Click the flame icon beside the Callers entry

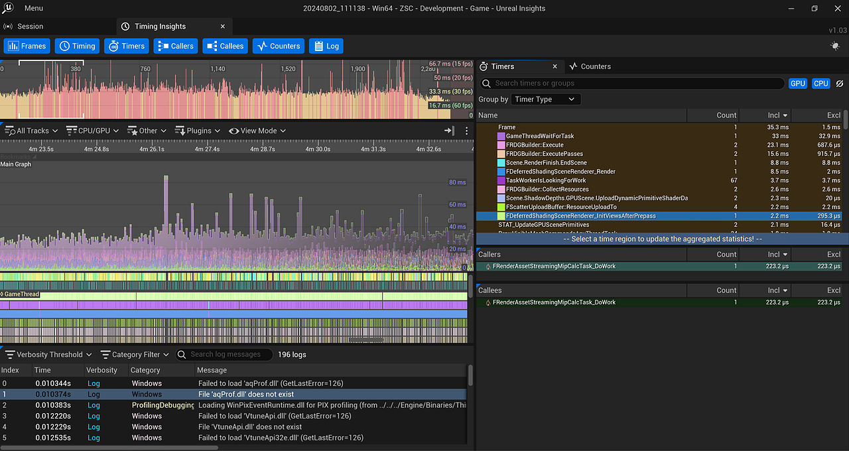488,267
